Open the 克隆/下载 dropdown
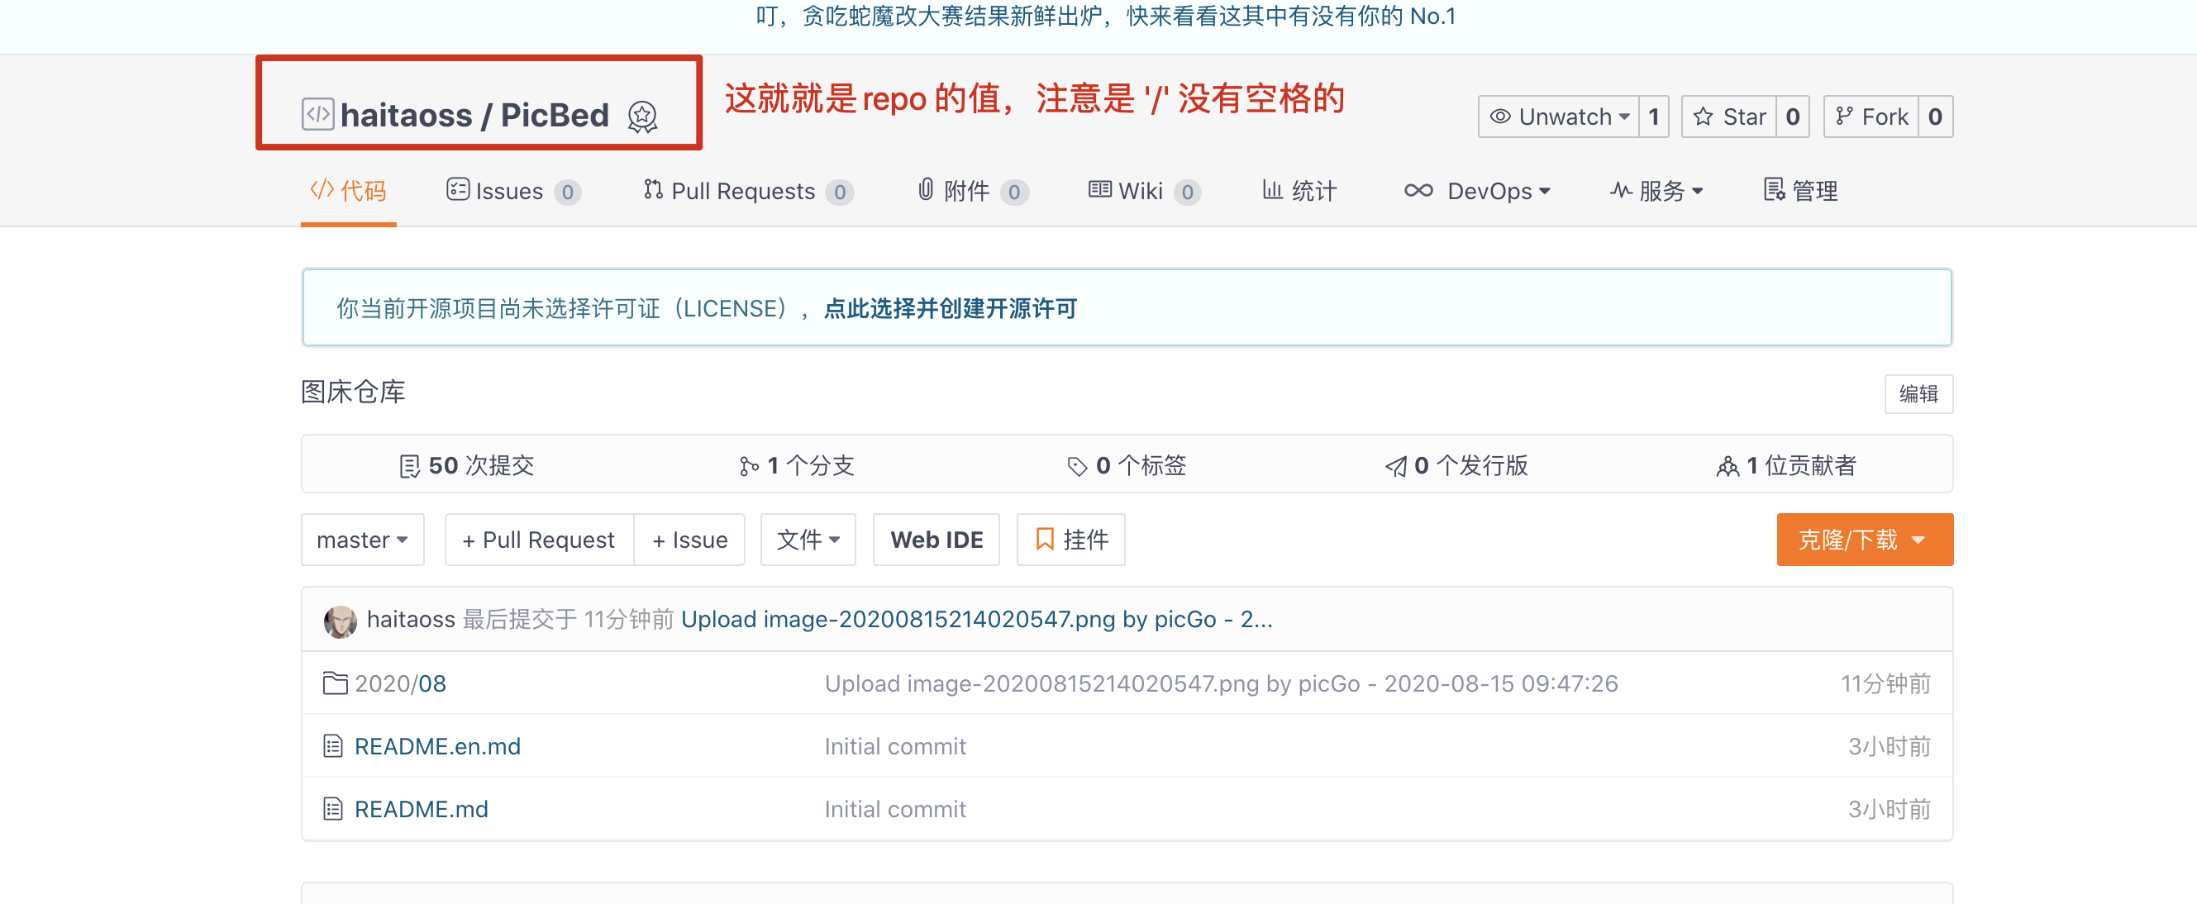 tap(1865, 539)
